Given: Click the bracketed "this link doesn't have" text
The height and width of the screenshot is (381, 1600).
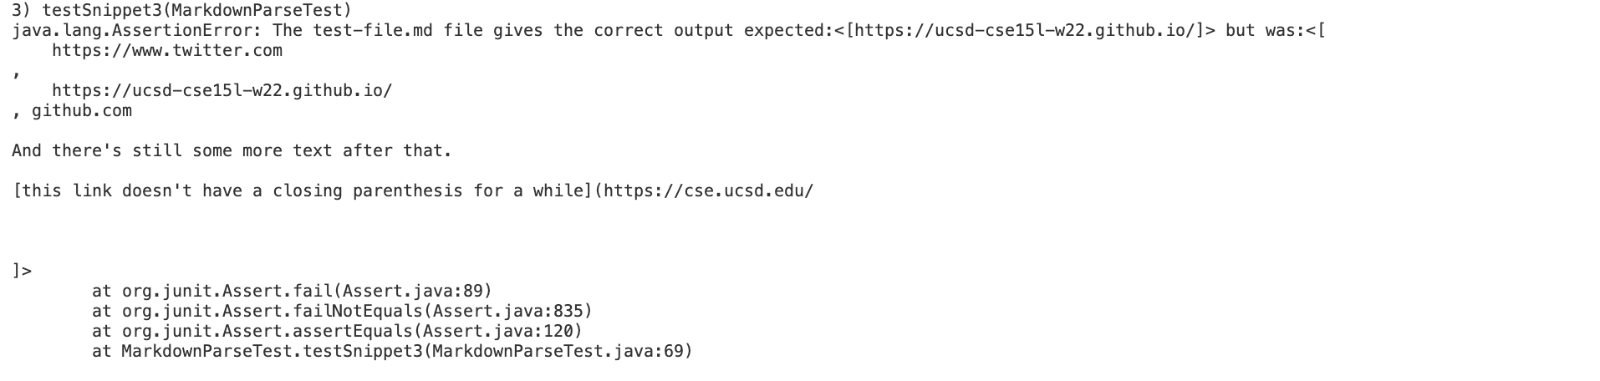Looking at the screenshot, I should pos(302,191).
